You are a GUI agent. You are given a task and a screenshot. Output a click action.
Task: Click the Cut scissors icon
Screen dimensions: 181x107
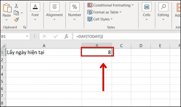pos(16,6)
